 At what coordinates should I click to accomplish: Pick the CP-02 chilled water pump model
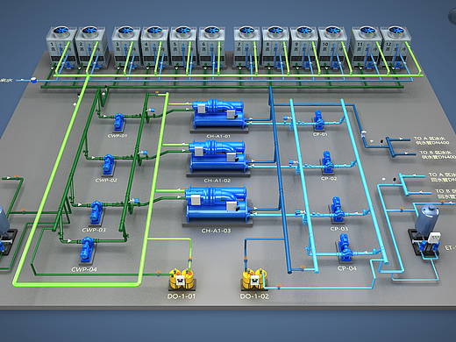328,162
